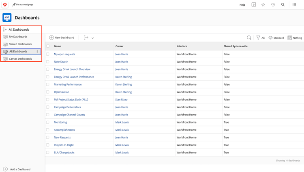Open the favorites star icon
Image resolution: width=304 pixels, height=172 pixels.
pos(263,5)
